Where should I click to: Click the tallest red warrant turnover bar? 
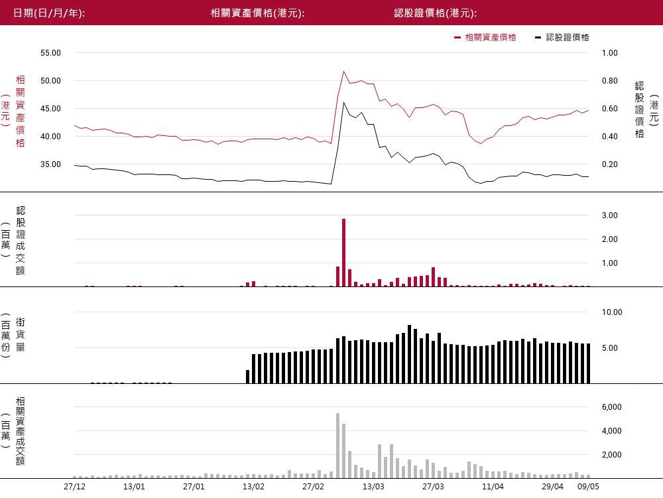[343, 253]
